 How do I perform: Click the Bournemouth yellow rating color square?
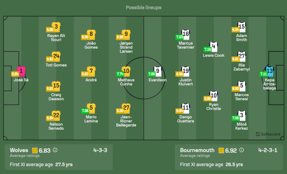(221, 150)
